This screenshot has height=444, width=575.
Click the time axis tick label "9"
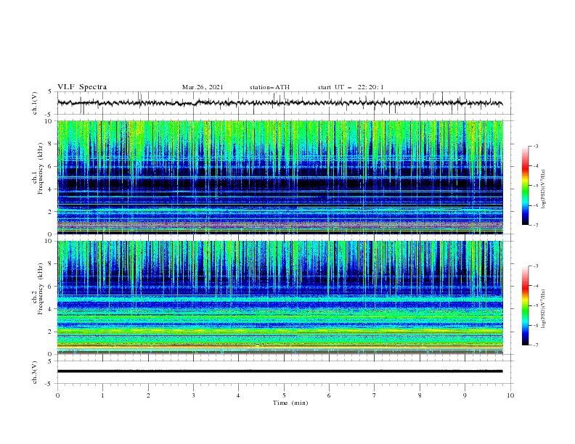465,395
